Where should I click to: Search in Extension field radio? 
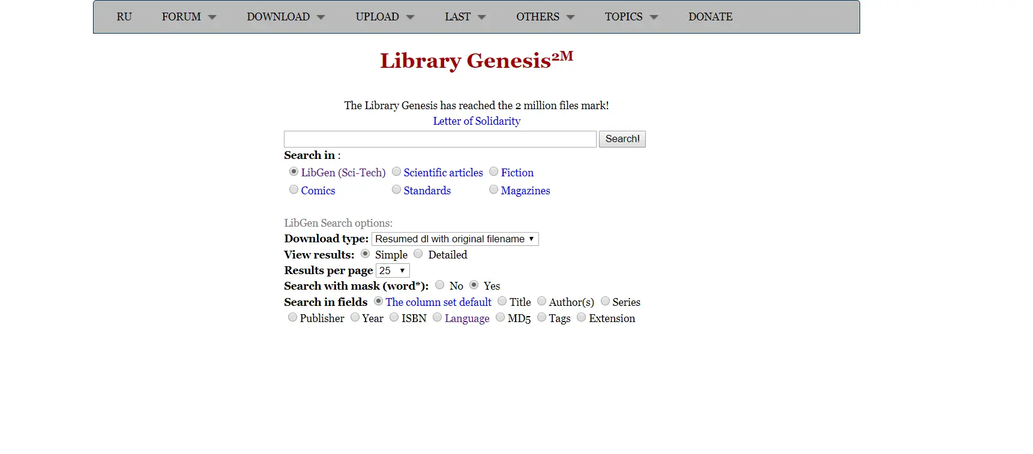[x=582, y=317]
